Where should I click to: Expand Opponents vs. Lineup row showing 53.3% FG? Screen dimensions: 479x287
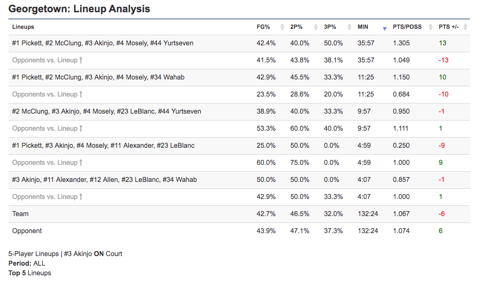[47, 129]
